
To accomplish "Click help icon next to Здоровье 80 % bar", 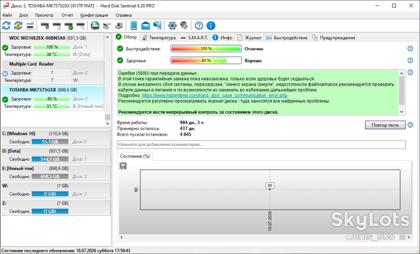I will click(410, 61).
